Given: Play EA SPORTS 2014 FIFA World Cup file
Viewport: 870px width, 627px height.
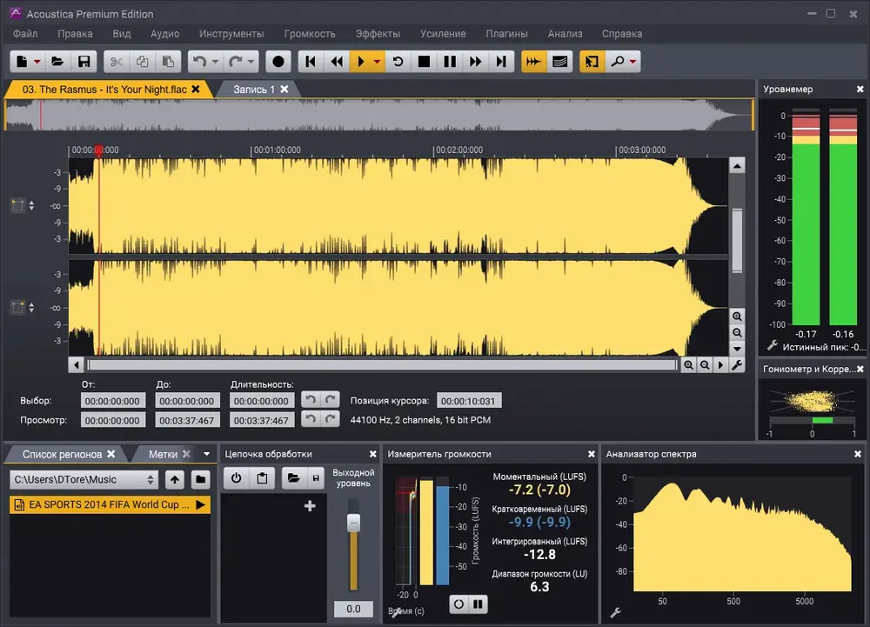Looking at the screenshot, I should tap(201, 504).
